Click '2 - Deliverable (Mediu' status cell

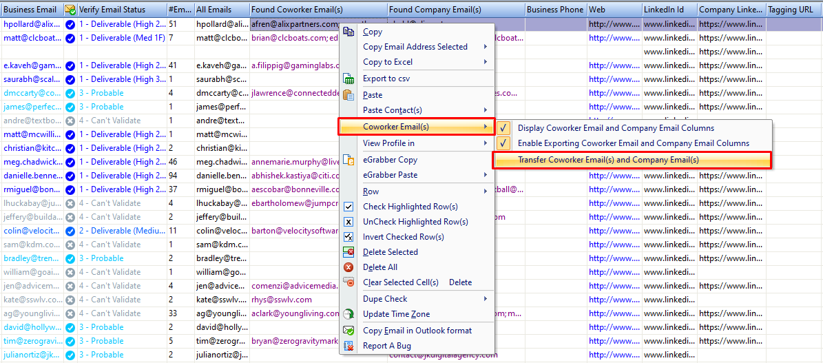pos(123,231)
